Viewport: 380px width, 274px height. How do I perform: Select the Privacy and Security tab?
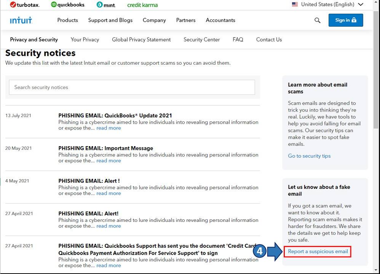point(34,40)
